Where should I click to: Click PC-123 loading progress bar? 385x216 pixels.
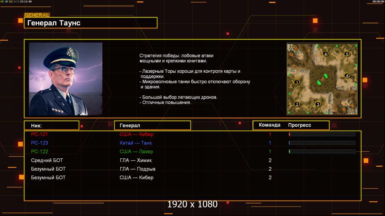322,143
